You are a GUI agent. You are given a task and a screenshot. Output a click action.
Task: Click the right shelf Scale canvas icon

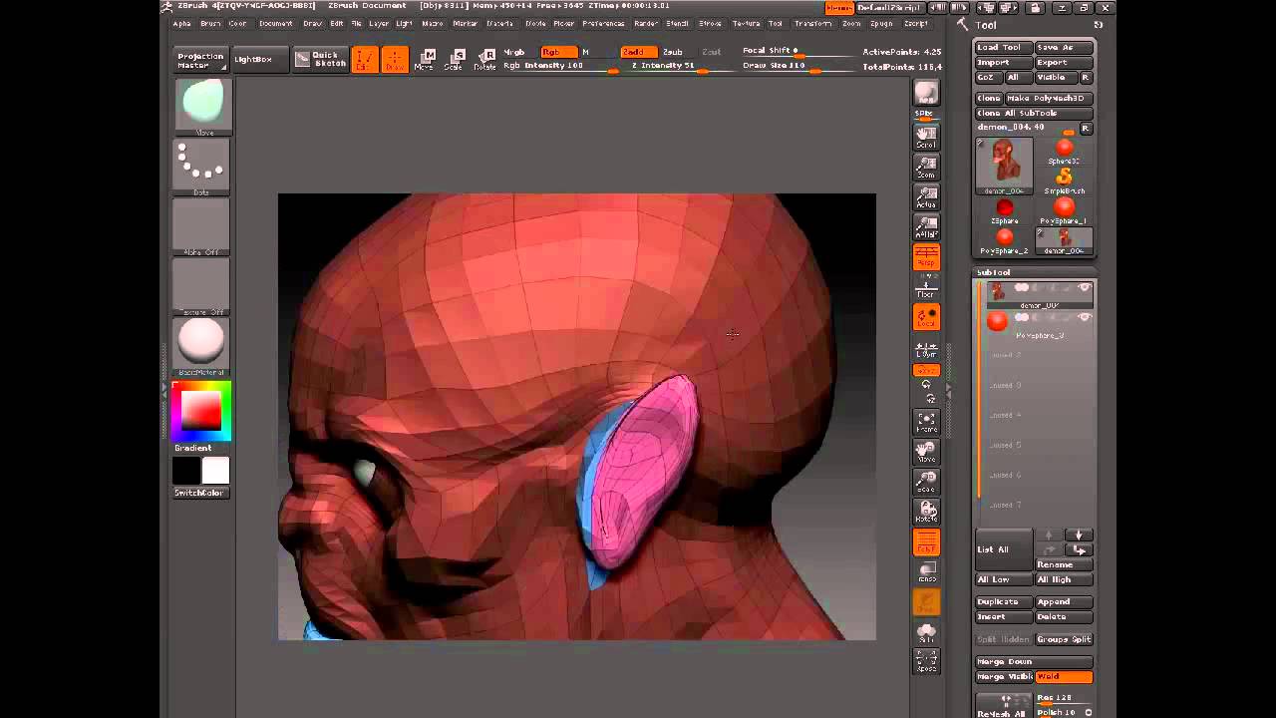coord(926,482)
